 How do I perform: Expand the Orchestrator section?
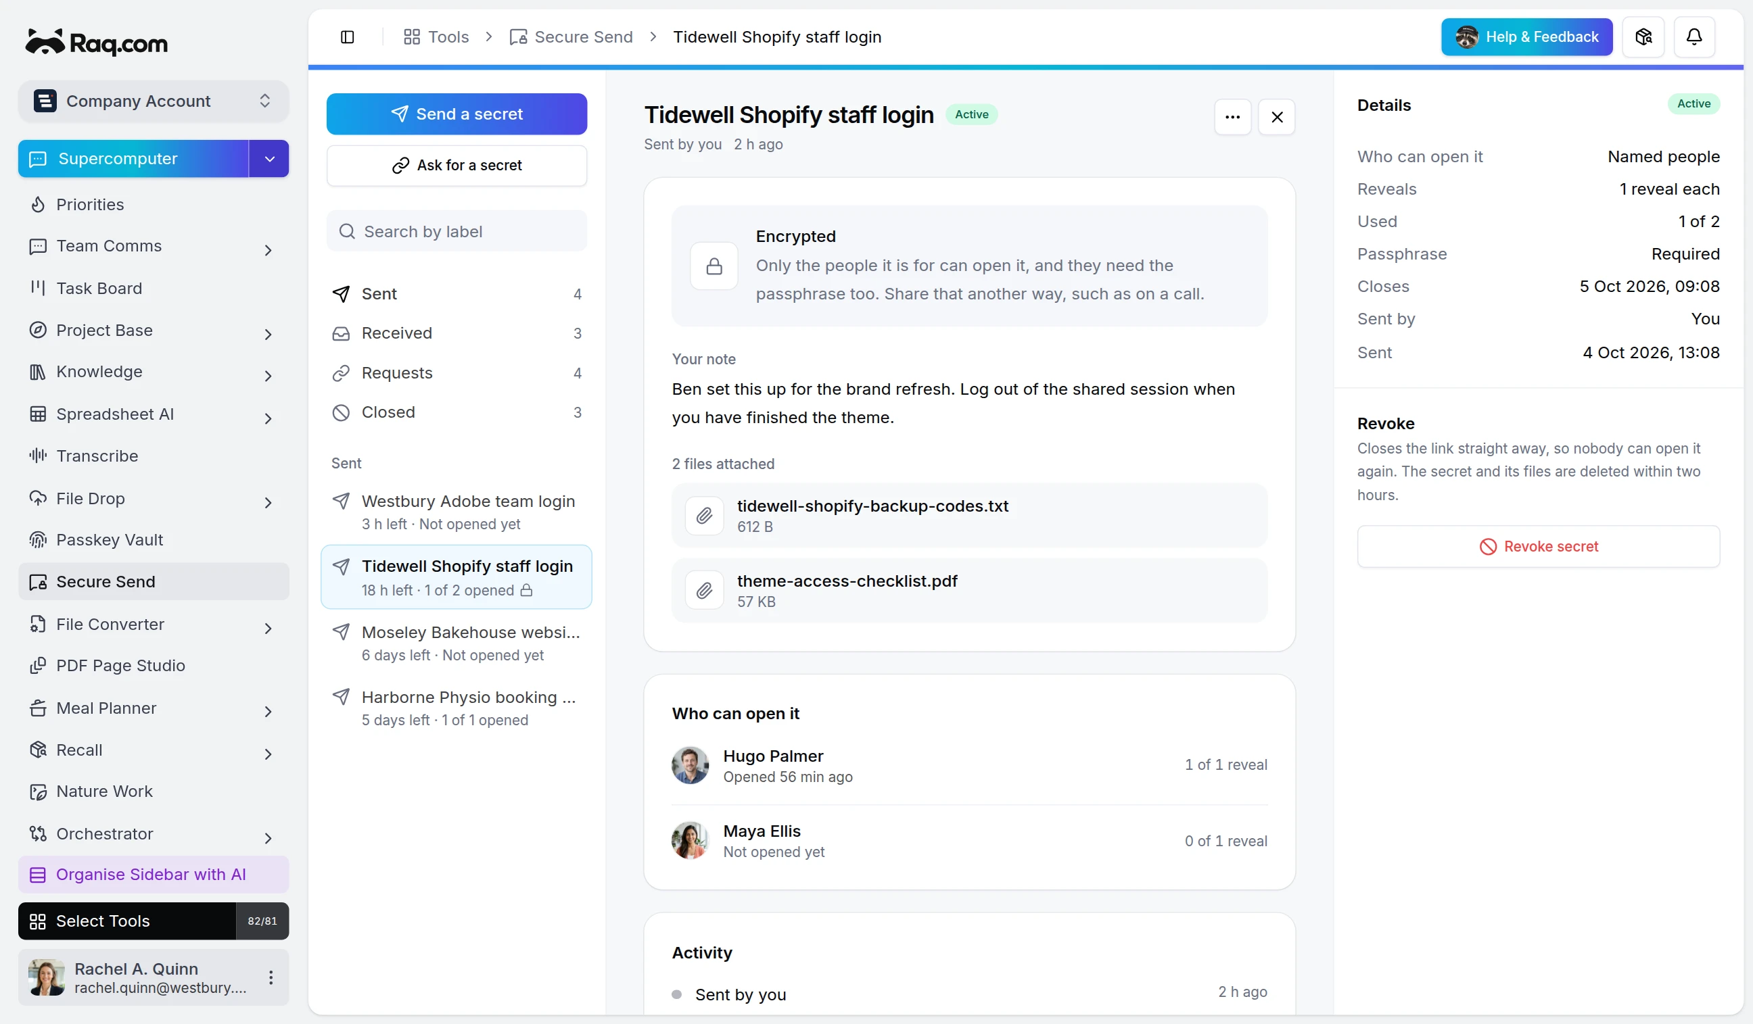[268, 837]
